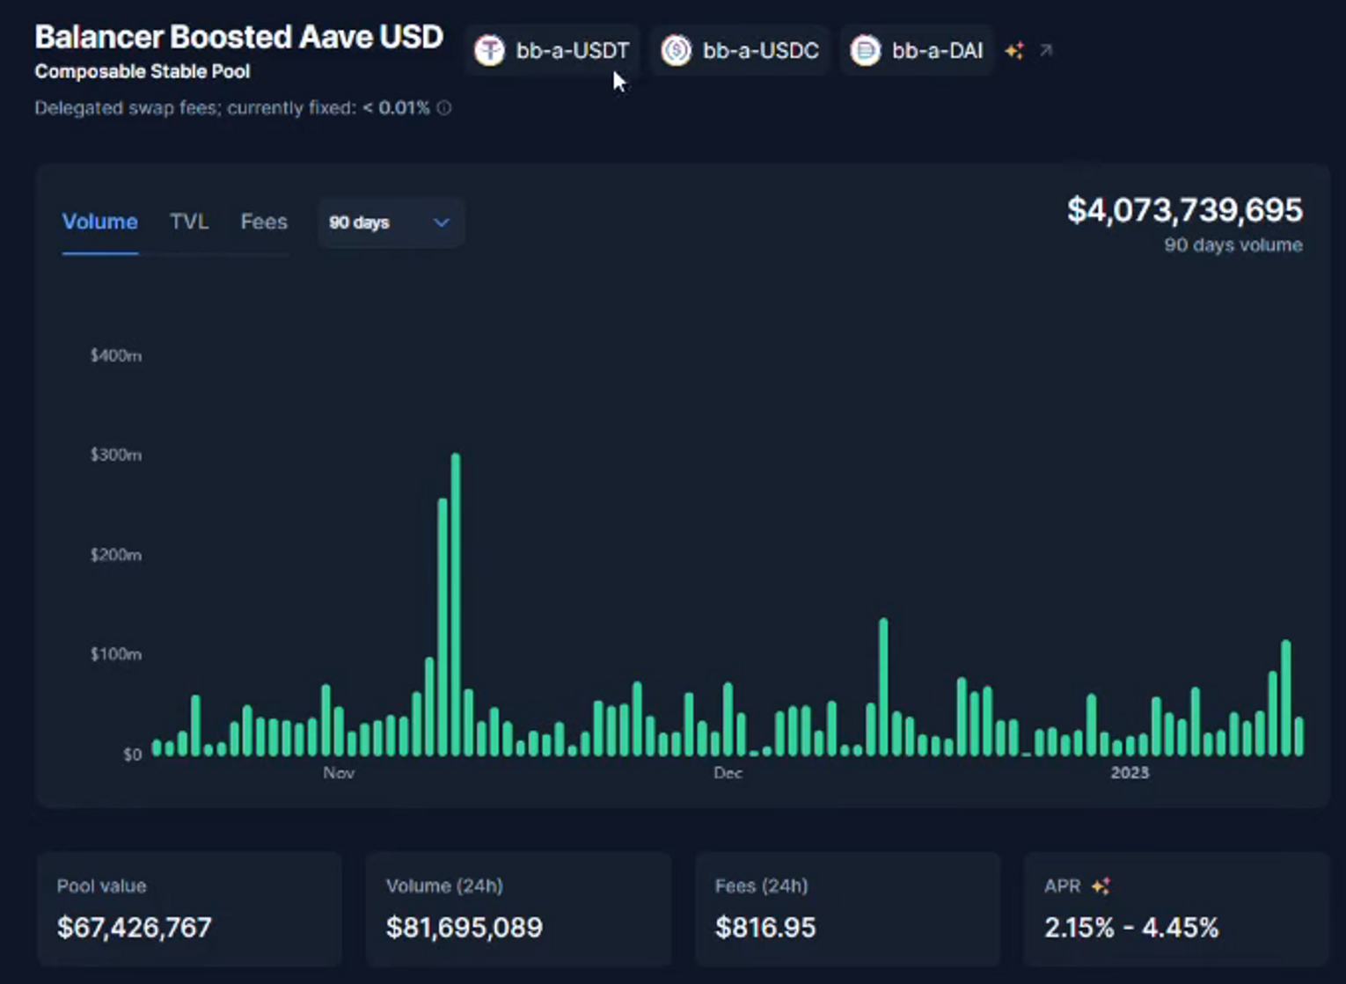
Task: Click the chevron in the 90 days selector
Action: [x=442, y=222]
